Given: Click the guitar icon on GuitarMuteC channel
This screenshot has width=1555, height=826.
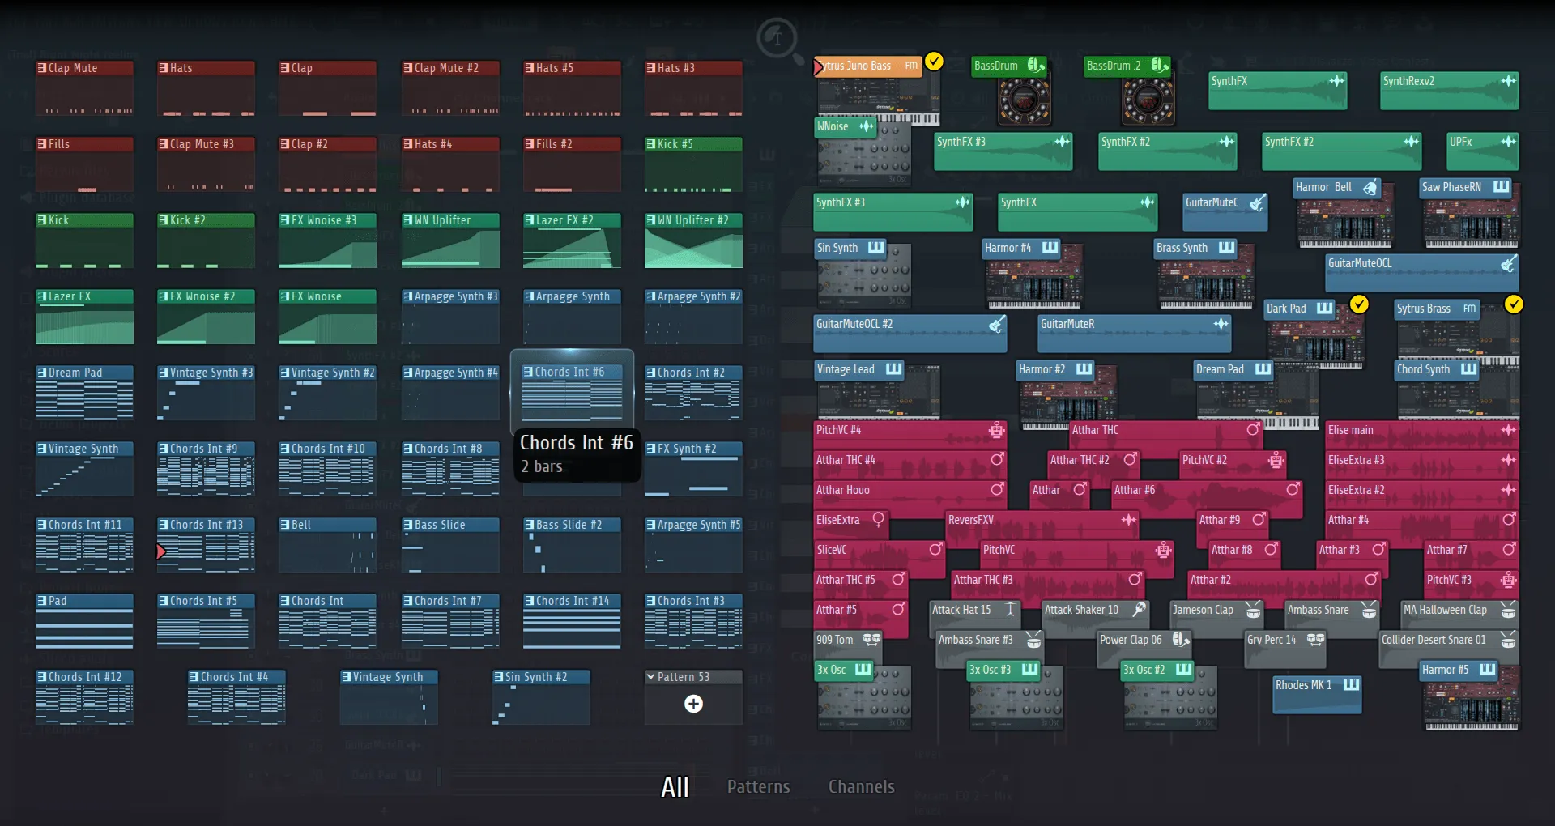Looking at the screenshot, I should coord(1258,202).
